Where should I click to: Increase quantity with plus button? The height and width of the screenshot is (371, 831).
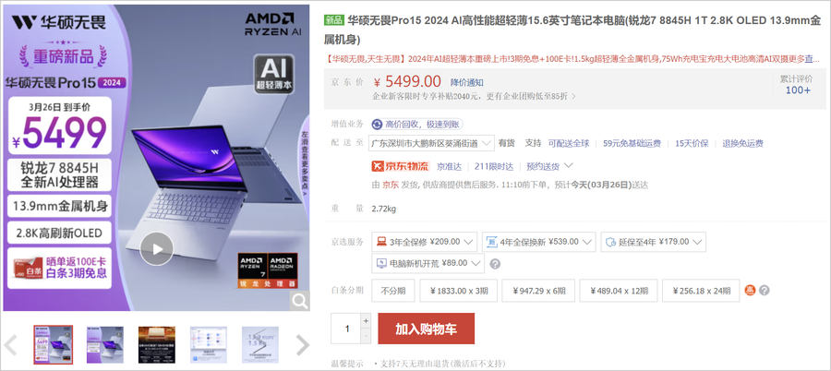[366, 320]
